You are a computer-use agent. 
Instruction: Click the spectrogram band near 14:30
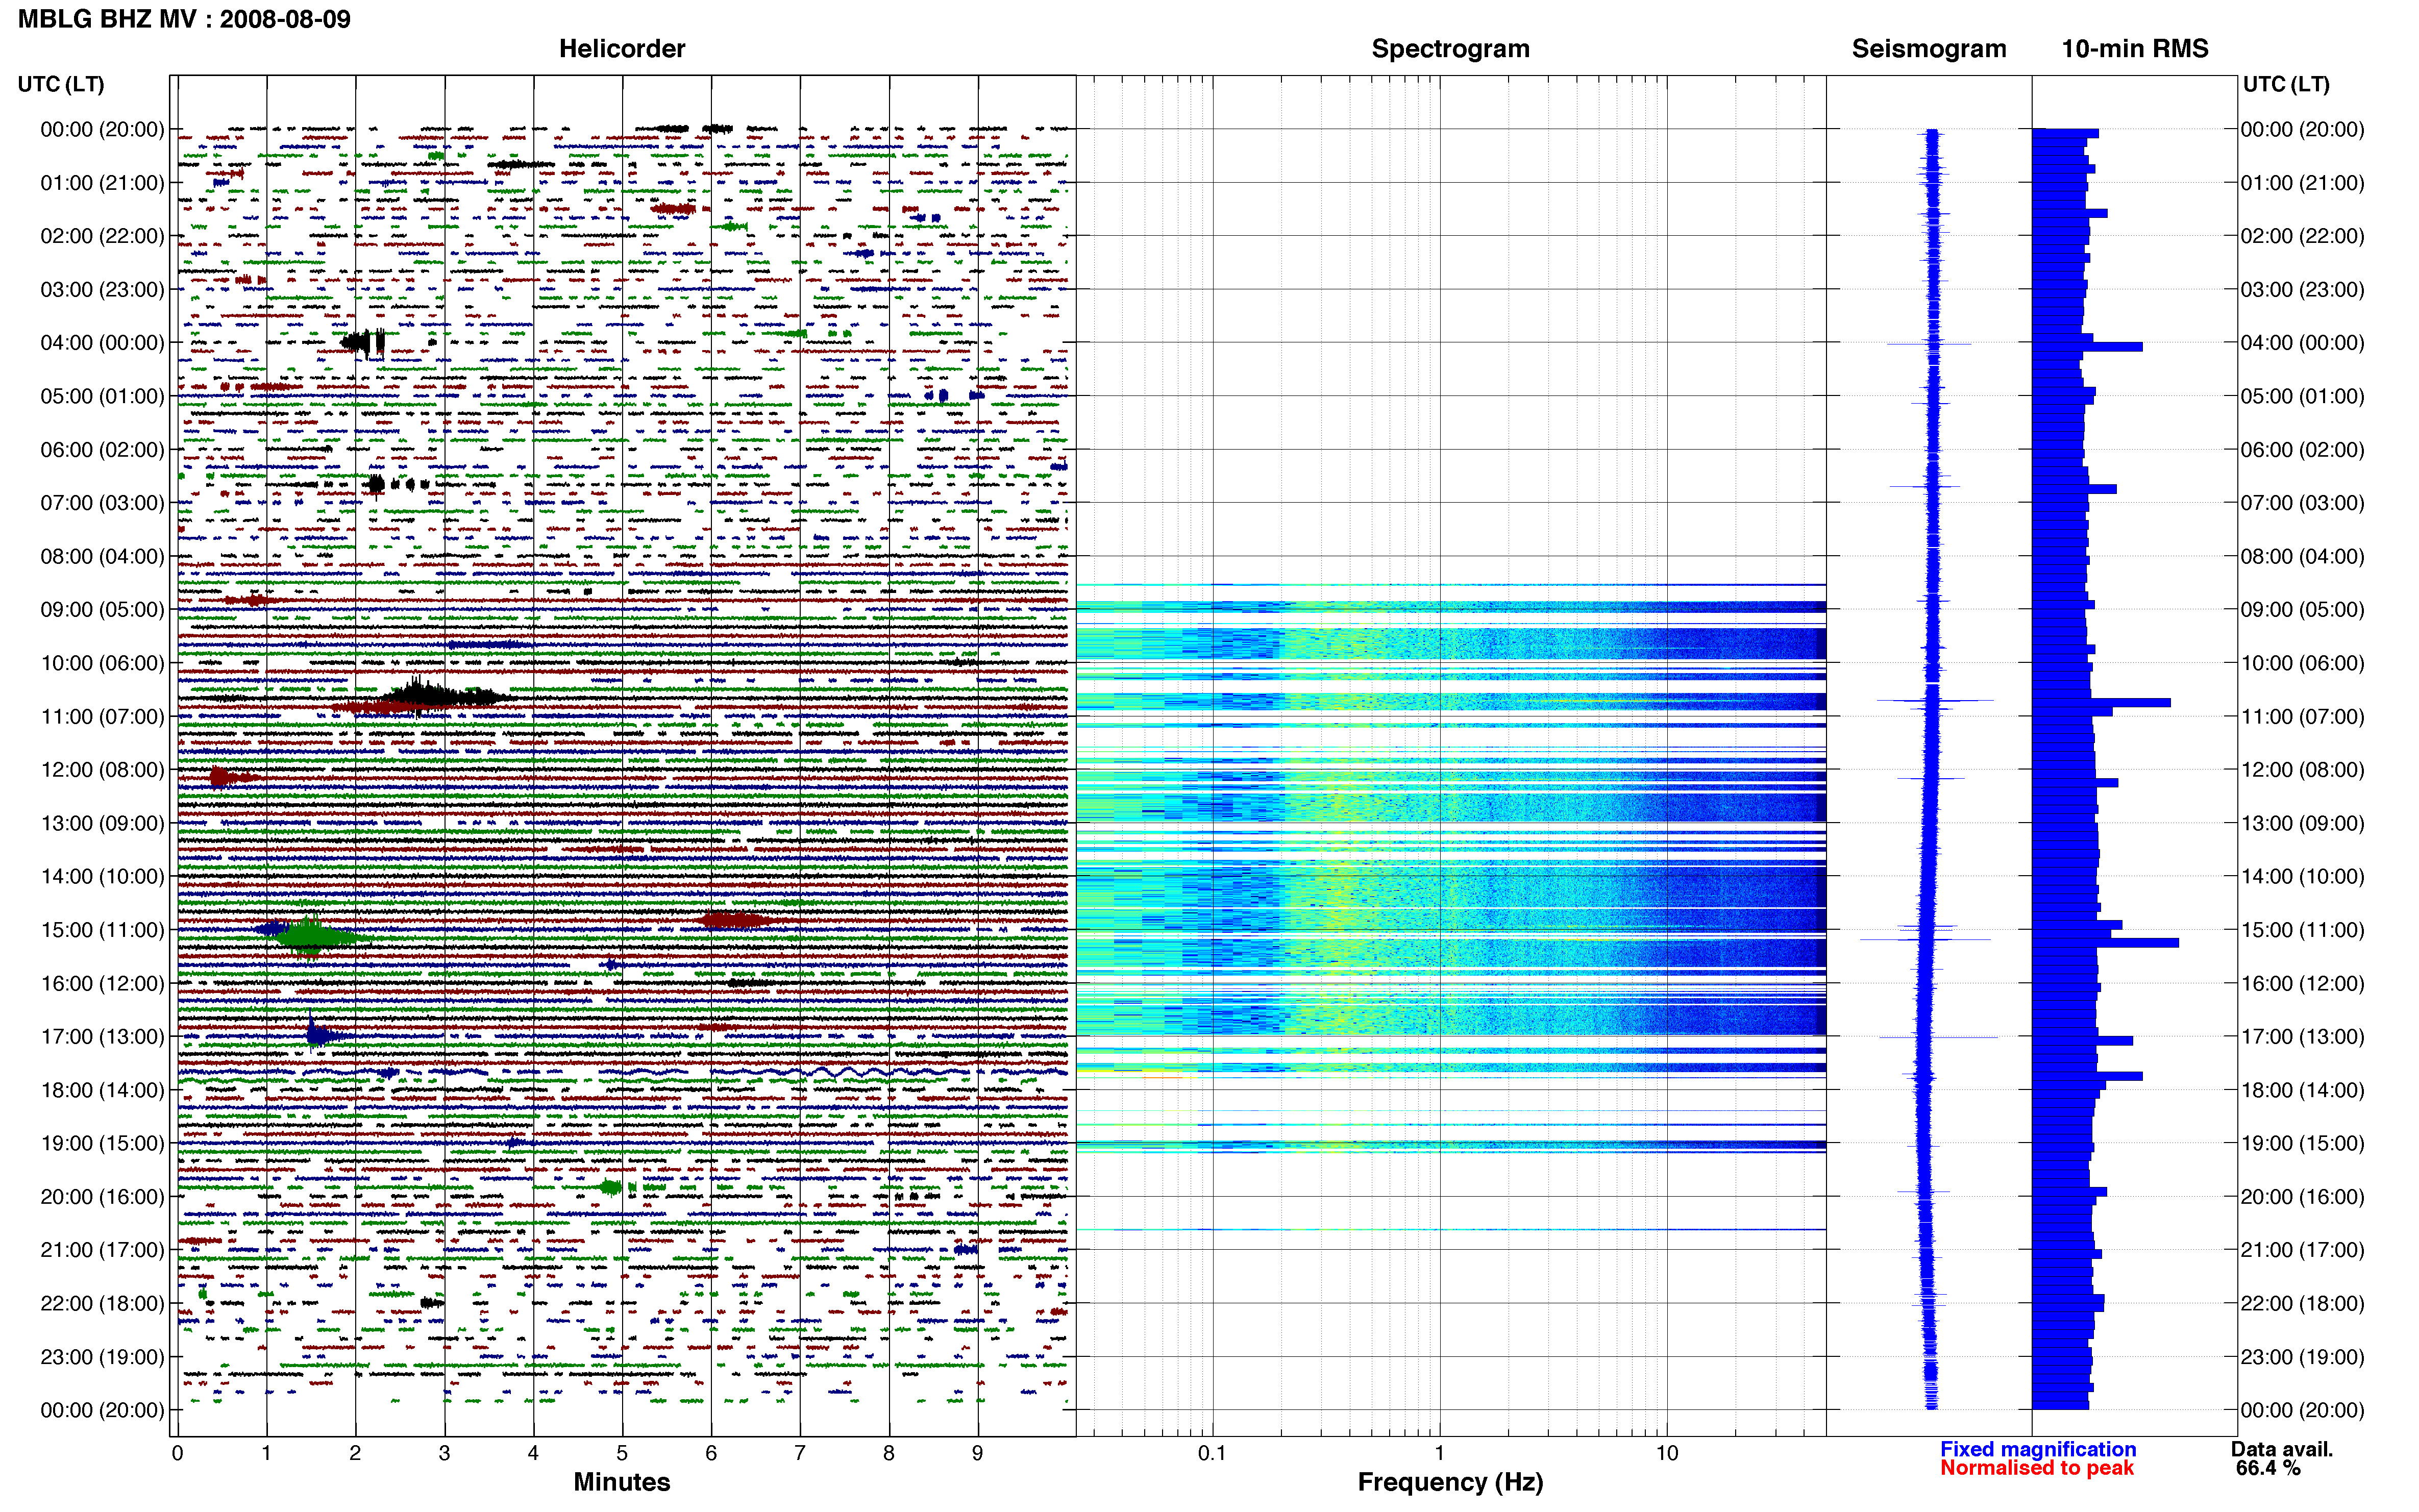pyautogui.click(x=1450, y=886)
